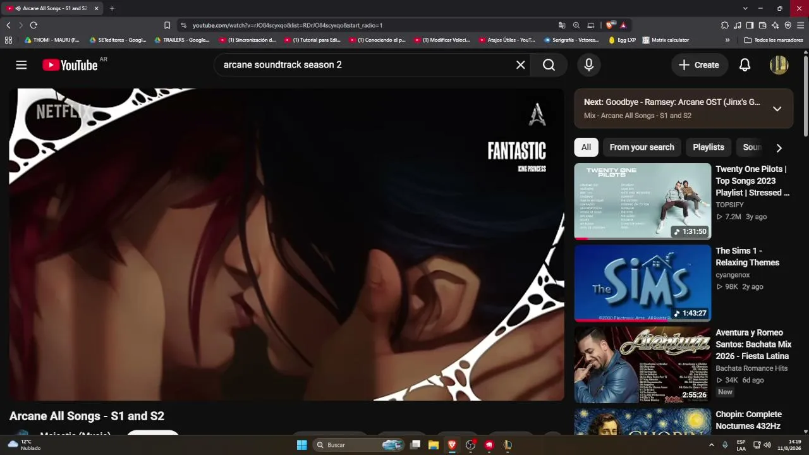Click 'Next: Goodbye - Ramsey' playlist header
Image resolution: width=809 pixels, height=455 pixels.
point(672,102)
